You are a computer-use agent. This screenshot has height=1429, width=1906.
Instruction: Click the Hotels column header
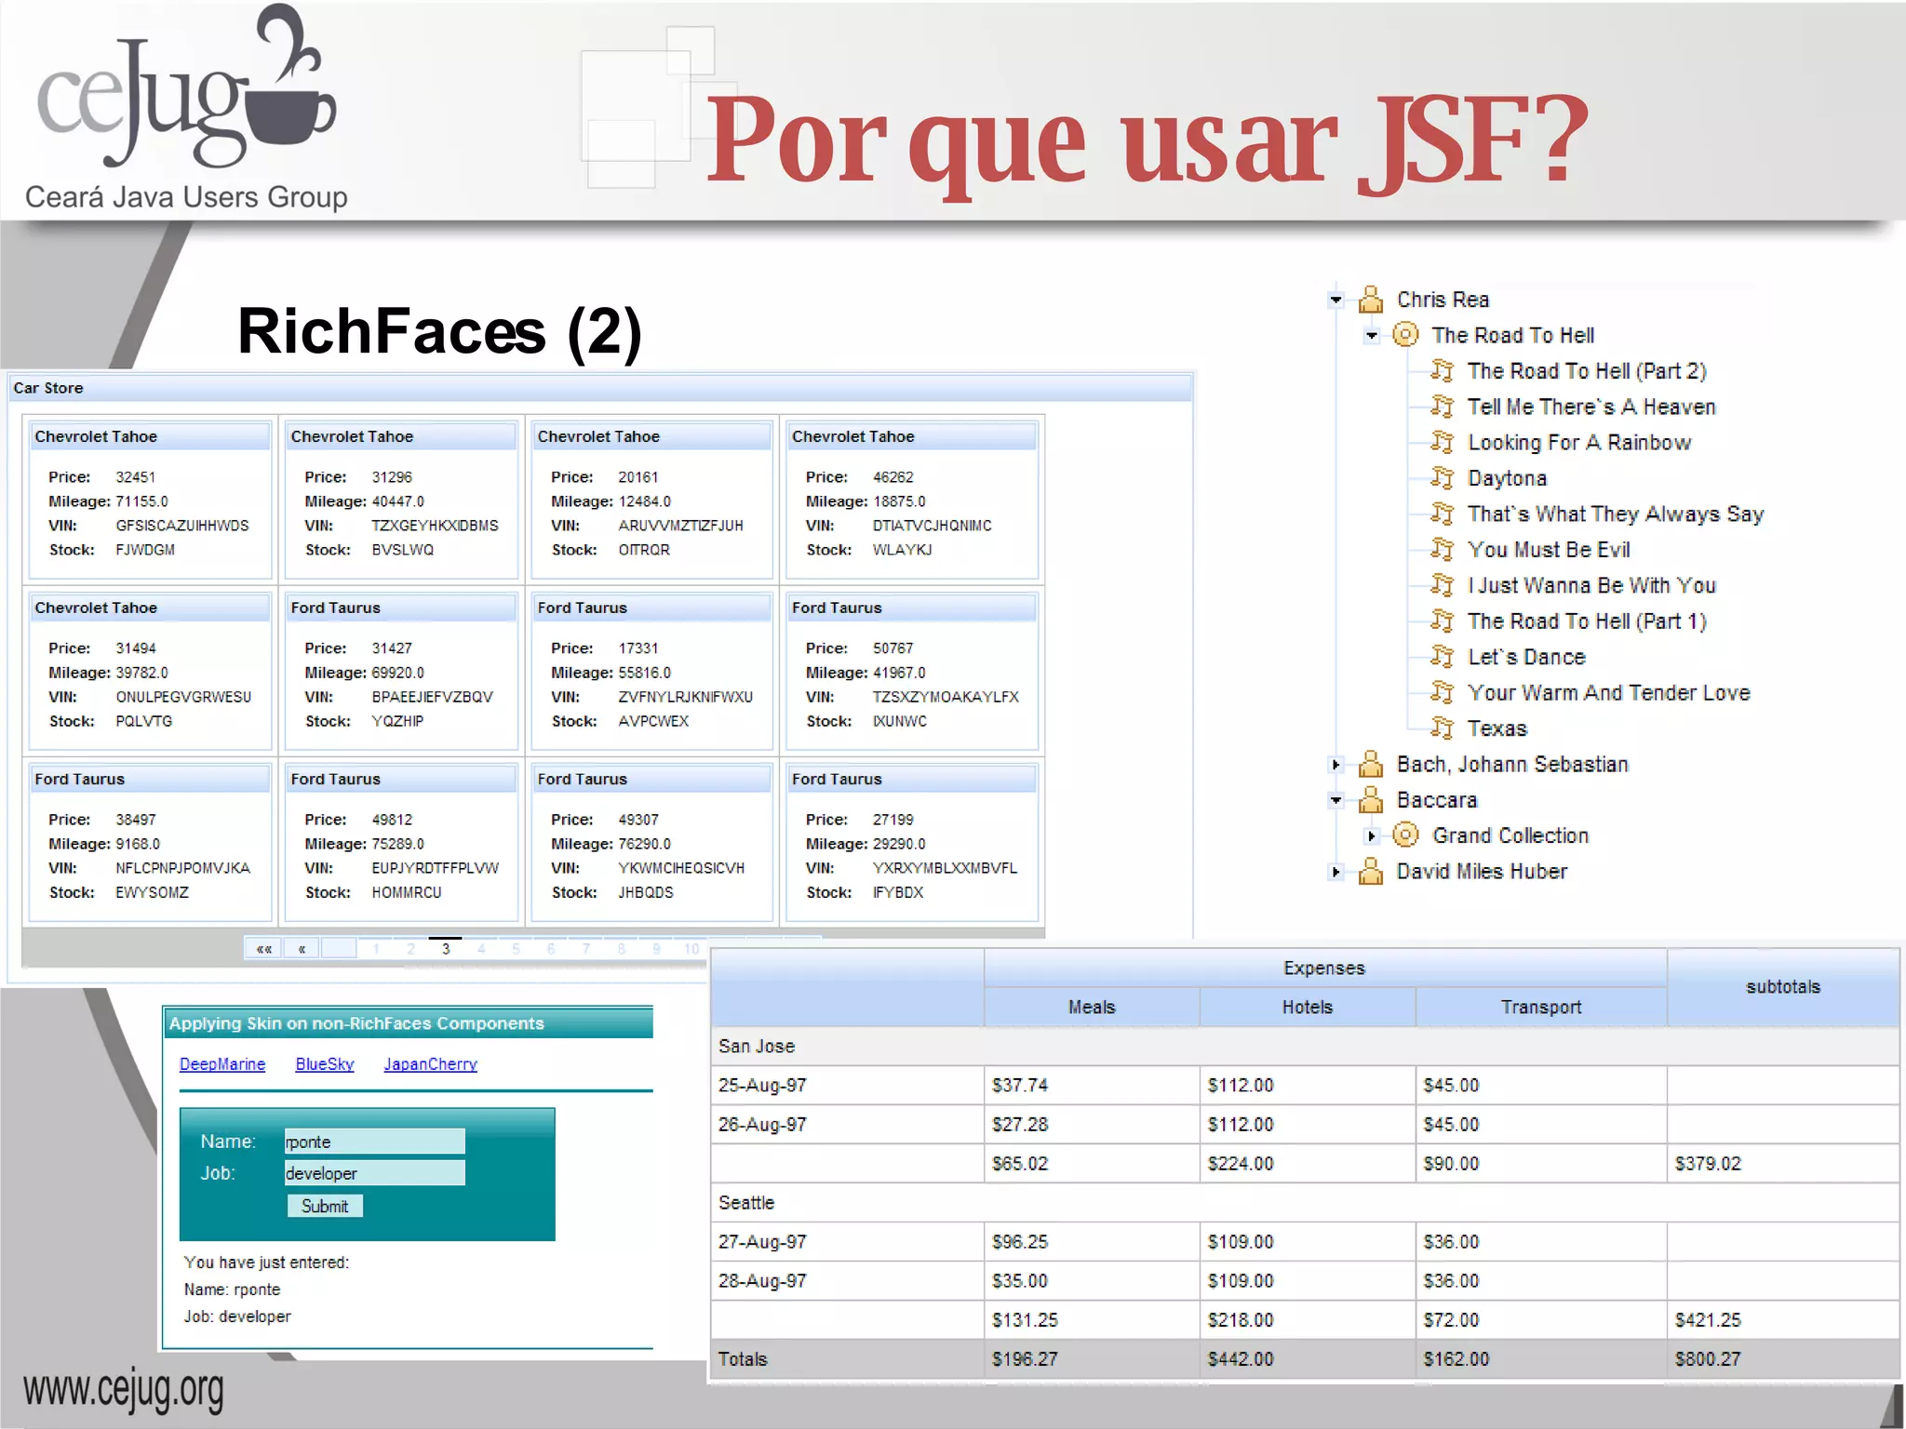[1308, 1008]
